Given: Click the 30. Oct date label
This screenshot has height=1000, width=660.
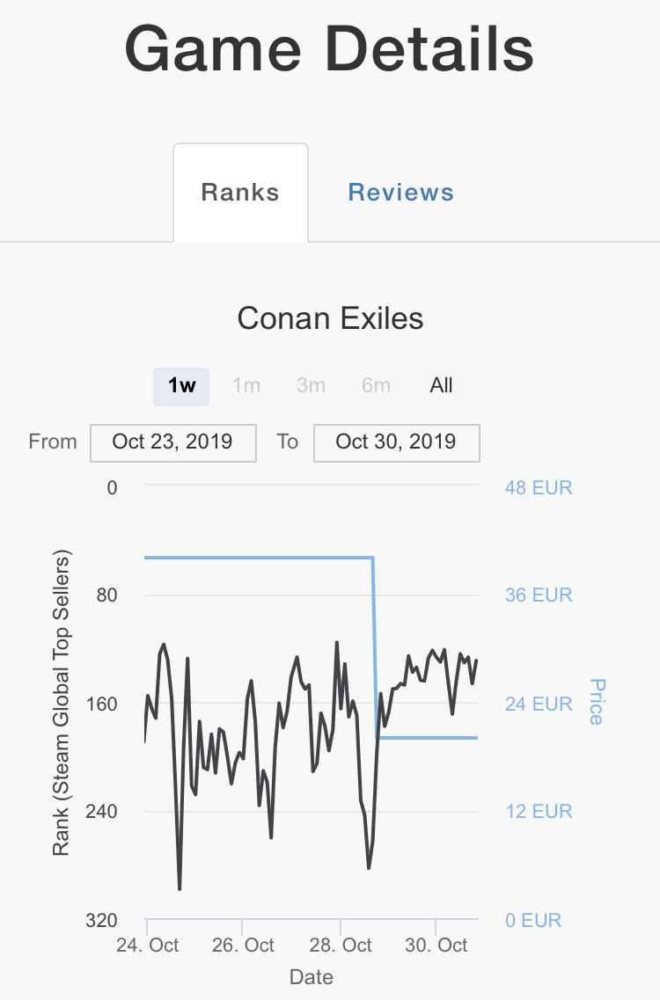Looking at the screenshot, I should pos(437,945).
